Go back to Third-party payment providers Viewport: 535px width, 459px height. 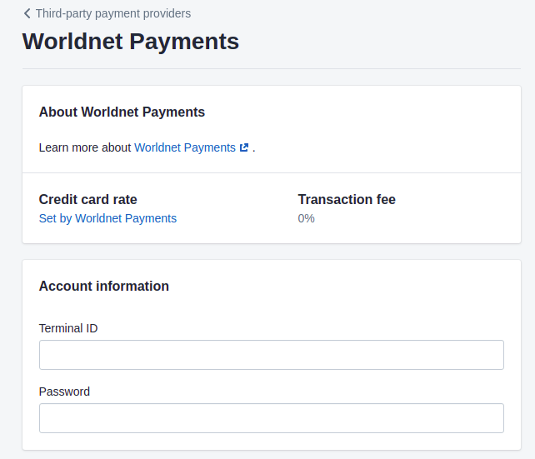click(113, 13)
